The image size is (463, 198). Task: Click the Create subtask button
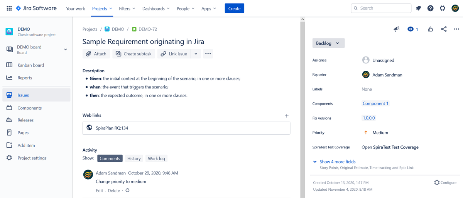coord(133,54)
